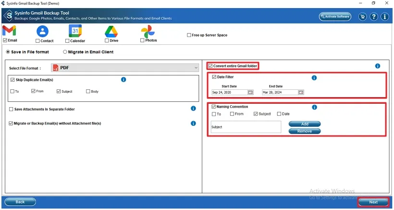
Task: Open Start Date calendar picker icon
Action: (x=250, y=92)
